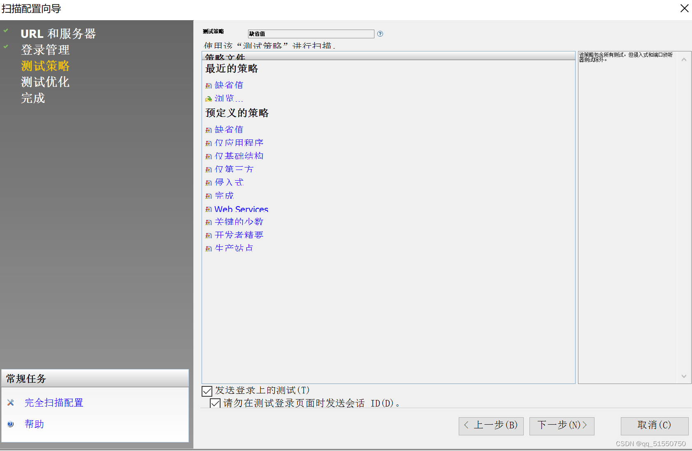This screenshot has width=692, height=451.
Task: Click the wrench icon next to 完全扫描配置
Action: (11, 402)
